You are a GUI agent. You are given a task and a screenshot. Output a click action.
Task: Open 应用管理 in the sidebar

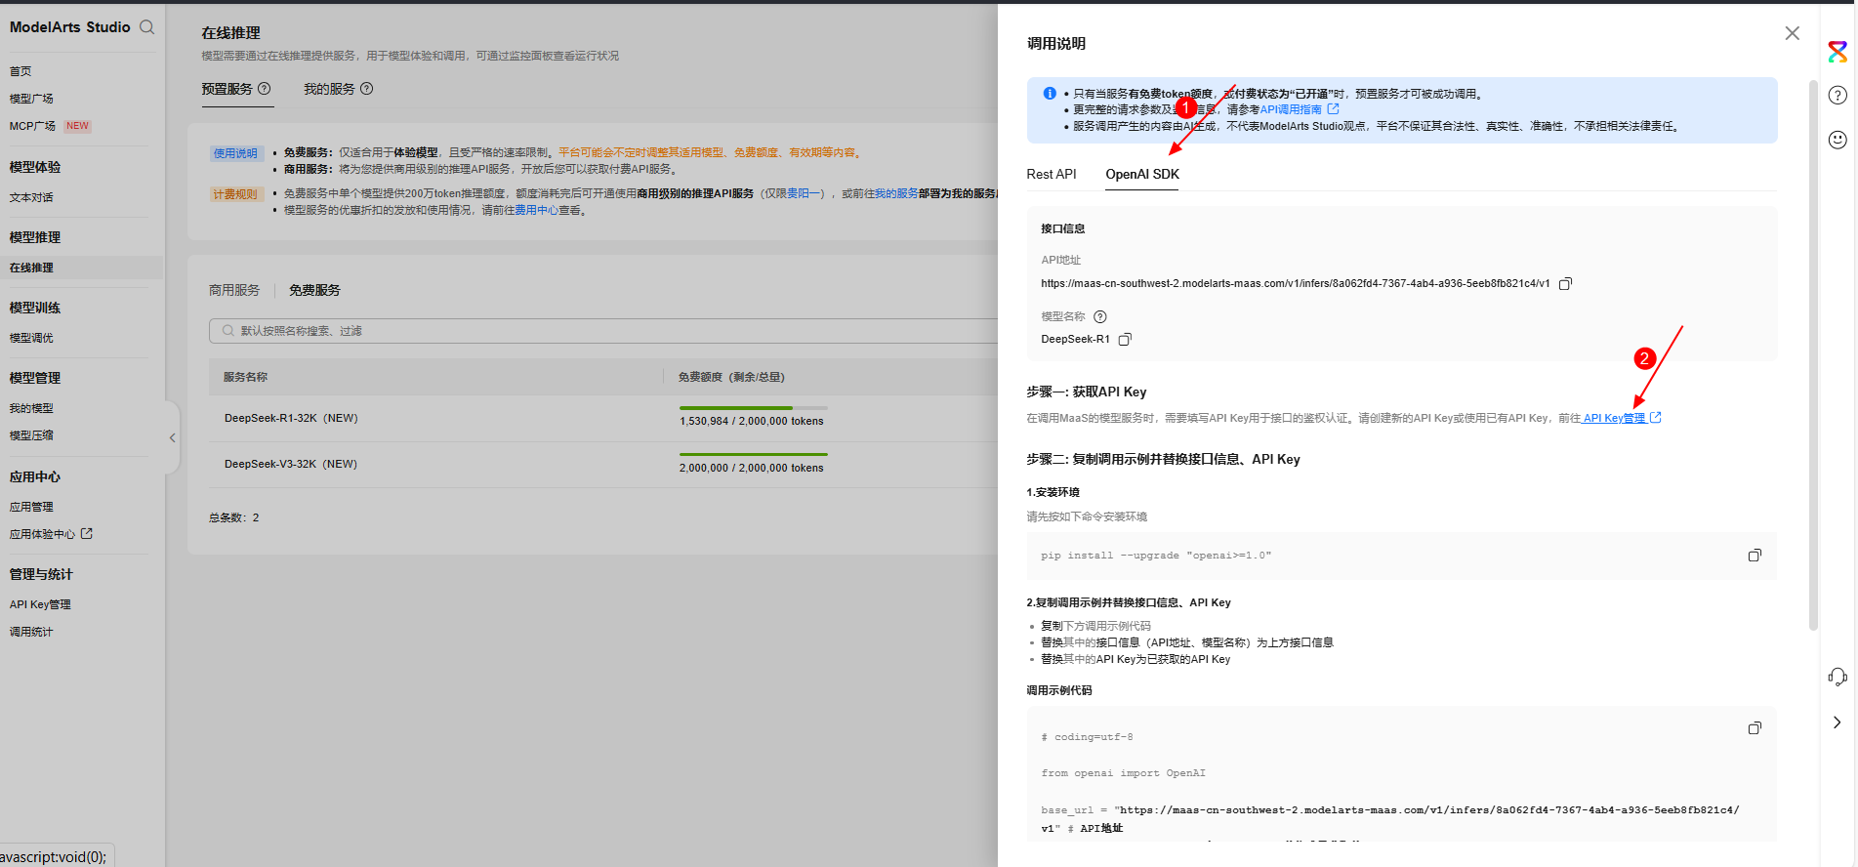click(31, 507)
